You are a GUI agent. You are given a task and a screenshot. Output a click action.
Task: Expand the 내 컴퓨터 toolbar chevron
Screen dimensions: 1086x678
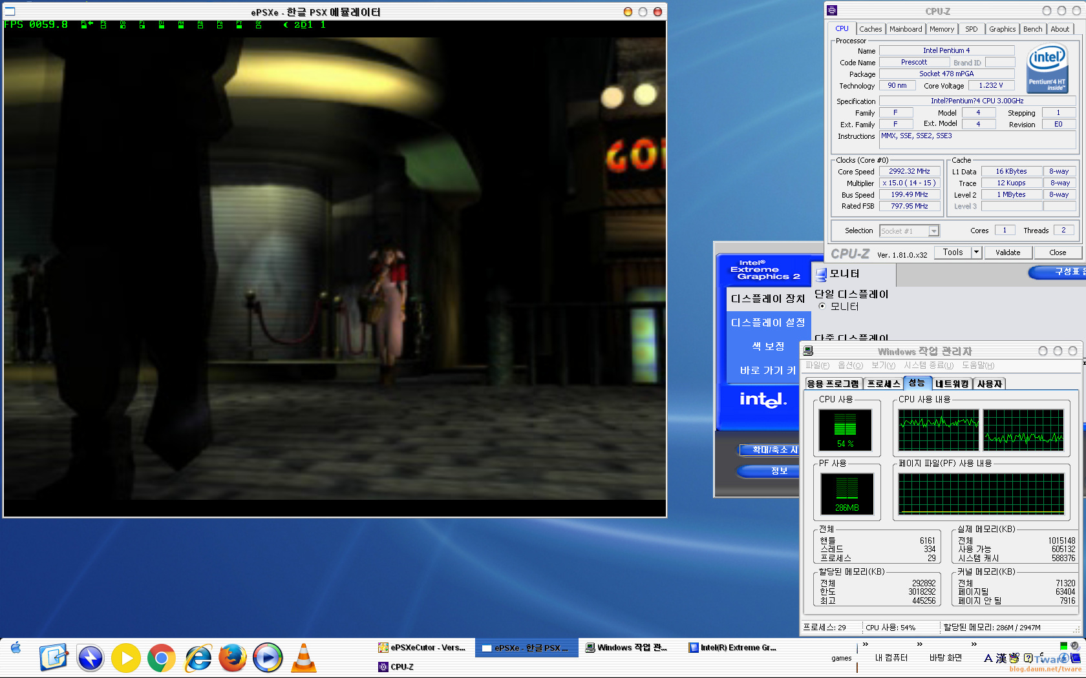pyautogui.click(x=919, y=644)
